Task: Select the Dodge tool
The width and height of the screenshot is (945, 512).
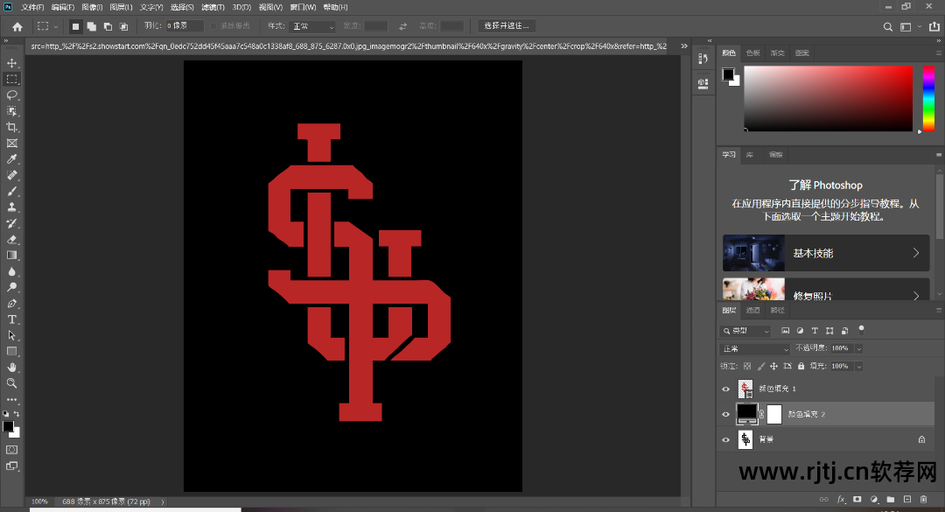Action: coord(11,287)
